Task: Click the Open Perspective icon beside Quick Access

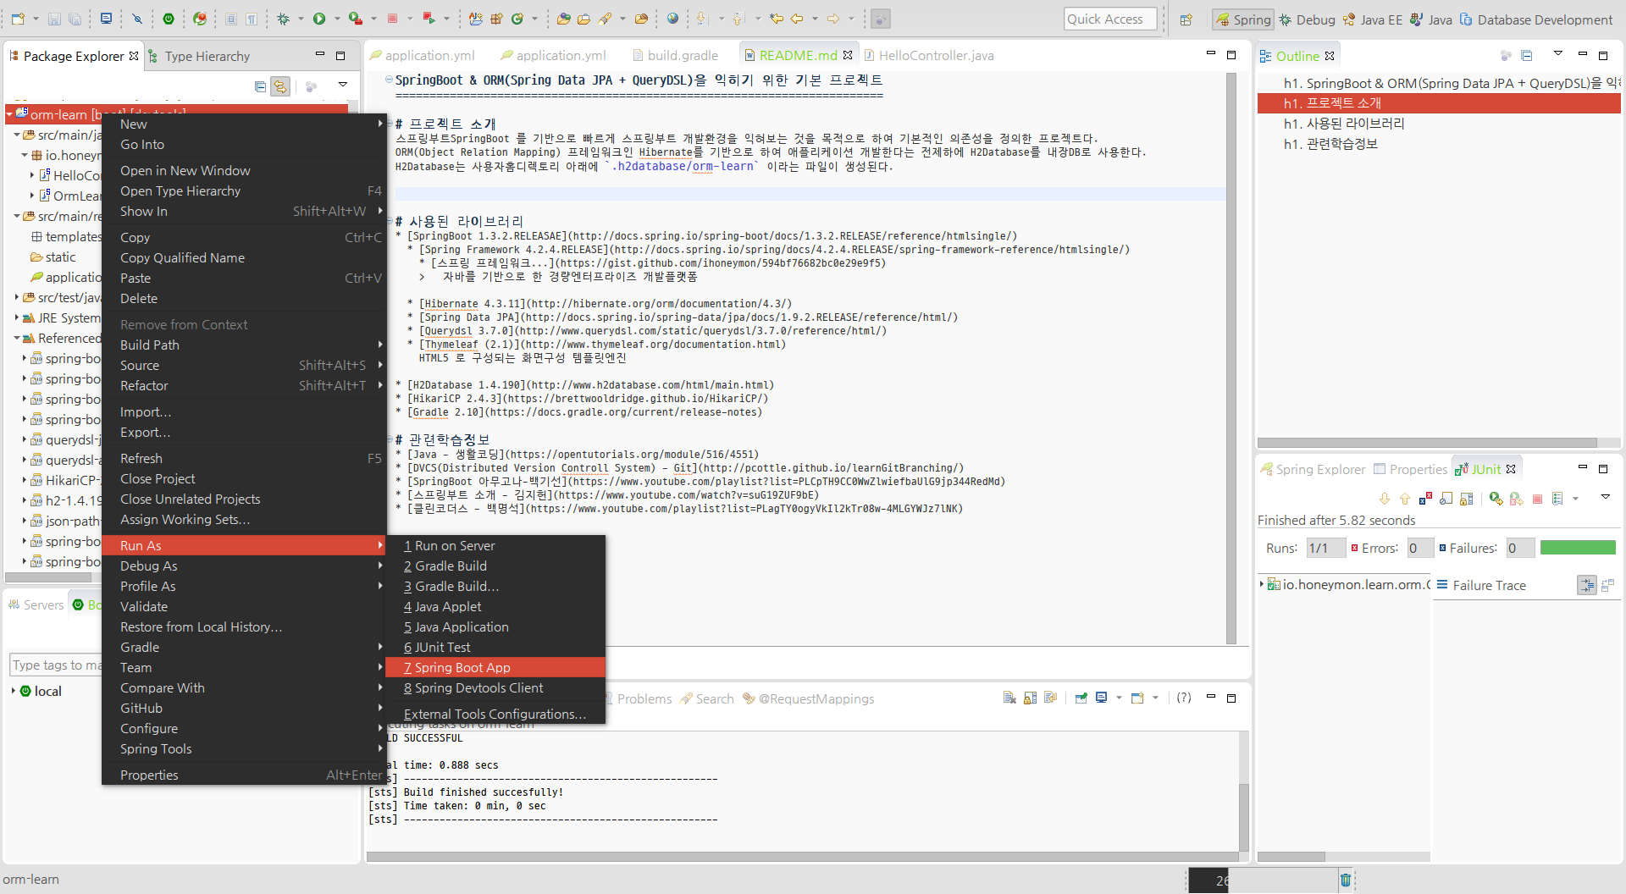Action: (1186, 19)
